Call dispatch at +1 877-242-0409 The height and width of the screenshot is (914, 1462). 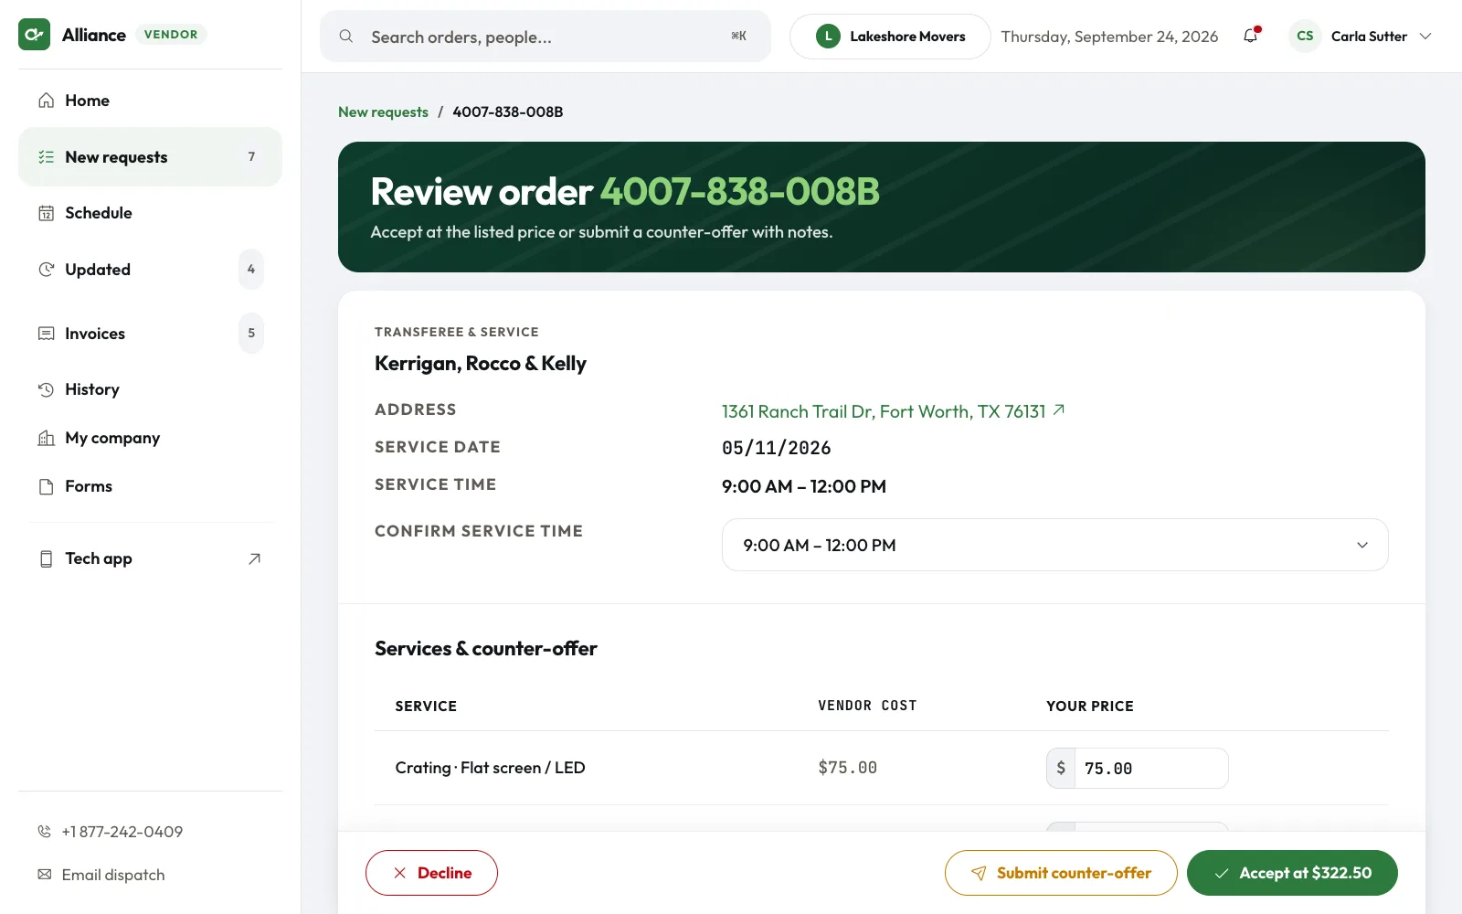pyautogui.click(x=122, y=832)
